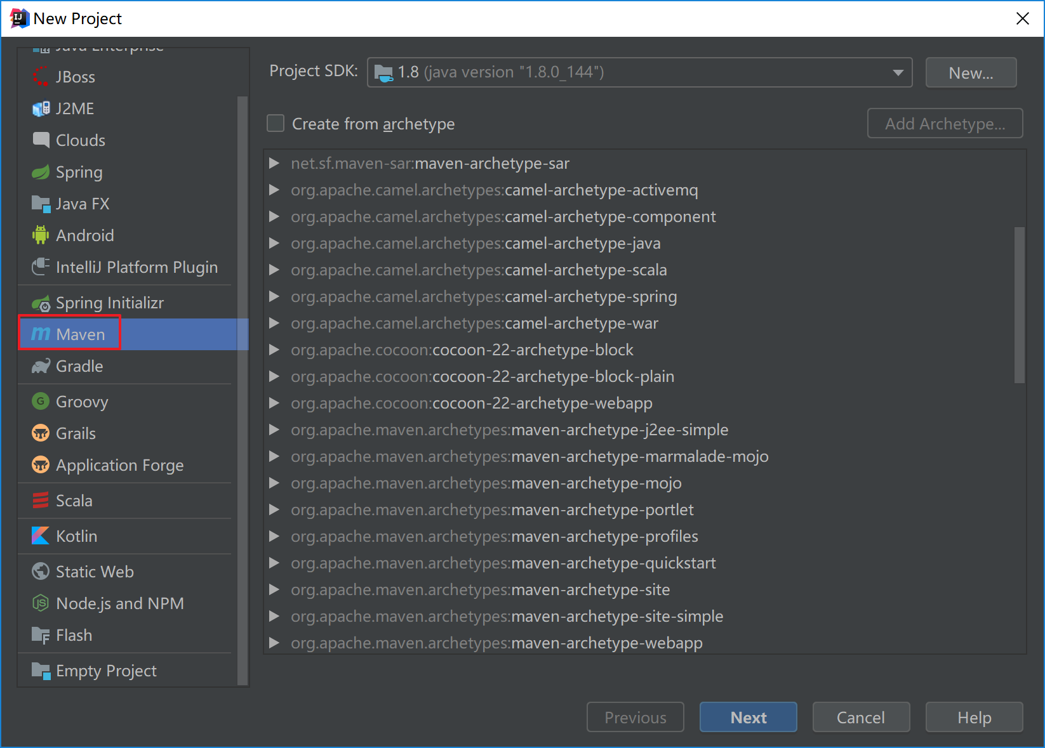The image size is (1045, 748).
Task: Expand the camel-archetype-scala entry
Action: [274, 270]
